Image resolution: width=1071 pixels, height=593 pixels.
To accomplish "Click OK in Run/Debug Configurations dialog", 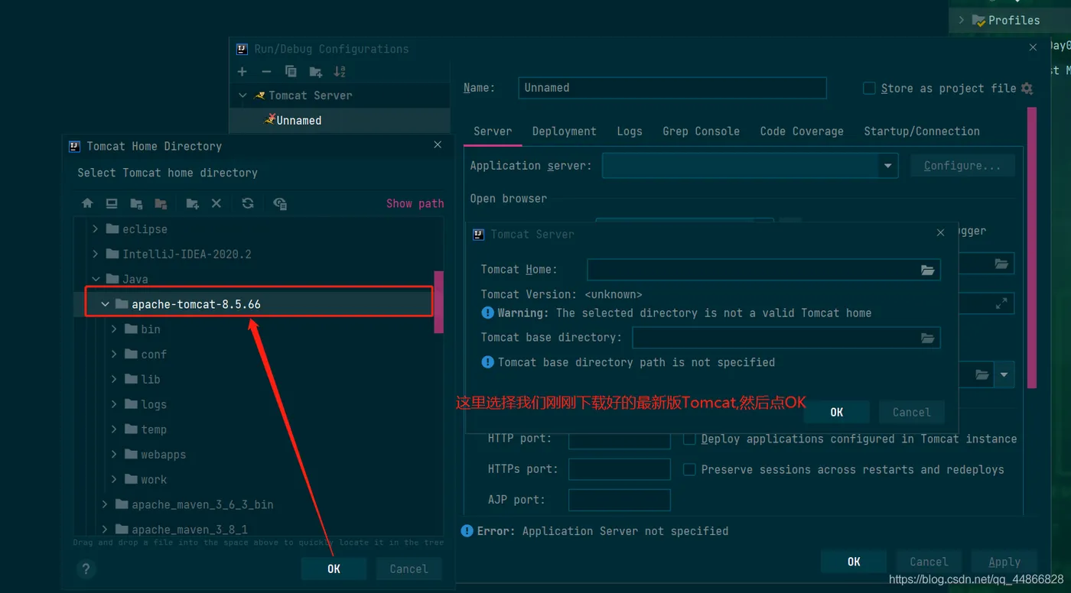I will [x=854, y=562].
